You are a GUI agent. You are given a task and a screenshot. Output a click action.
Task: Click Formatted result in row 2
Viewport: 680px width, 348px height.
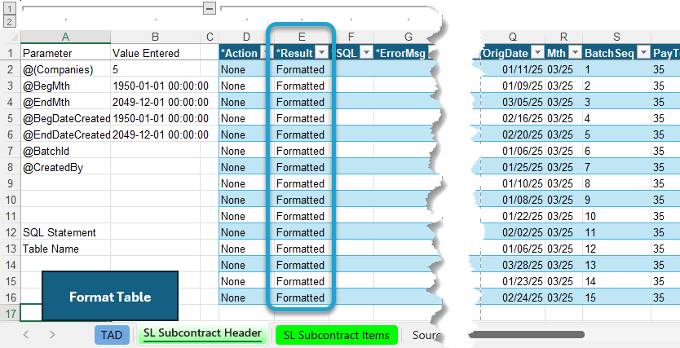point(302,69)
